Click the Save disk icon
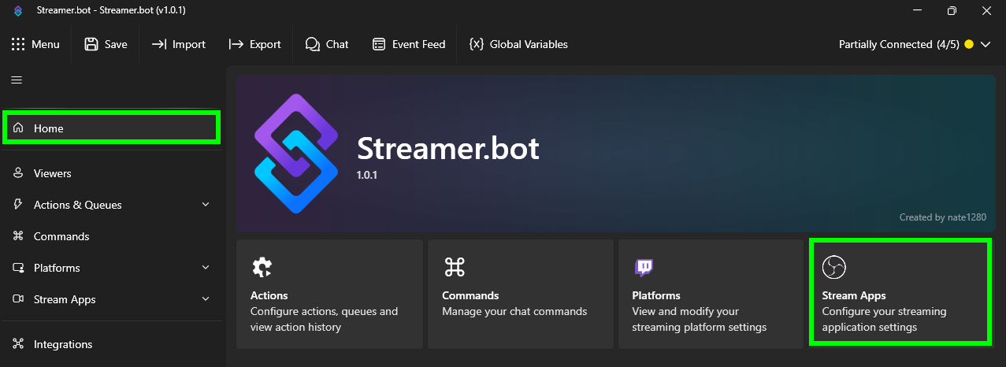The image size is (1006, 367). 91,44
